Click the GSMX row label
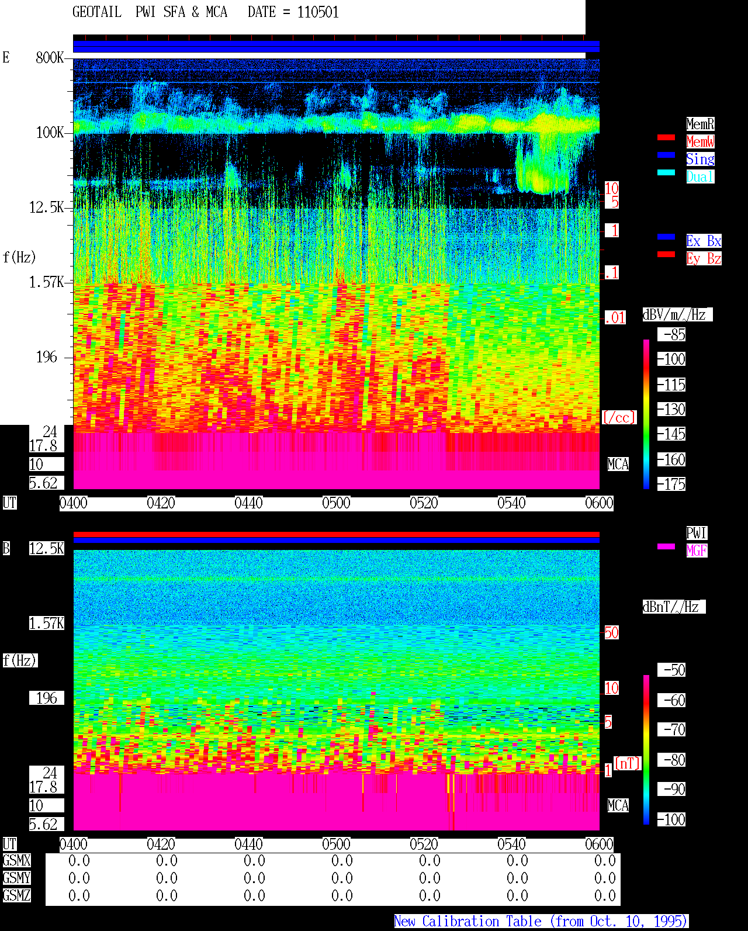Viewport: 748px width, 931px height. 16,860
